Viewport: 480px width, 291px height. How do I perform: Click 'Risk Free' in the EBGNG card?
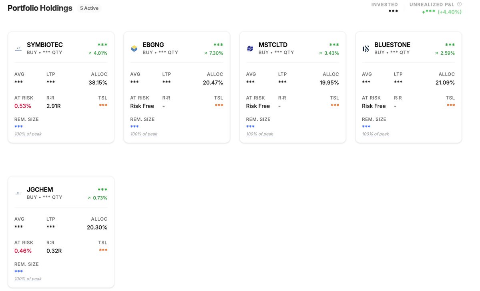coord(142,106)
